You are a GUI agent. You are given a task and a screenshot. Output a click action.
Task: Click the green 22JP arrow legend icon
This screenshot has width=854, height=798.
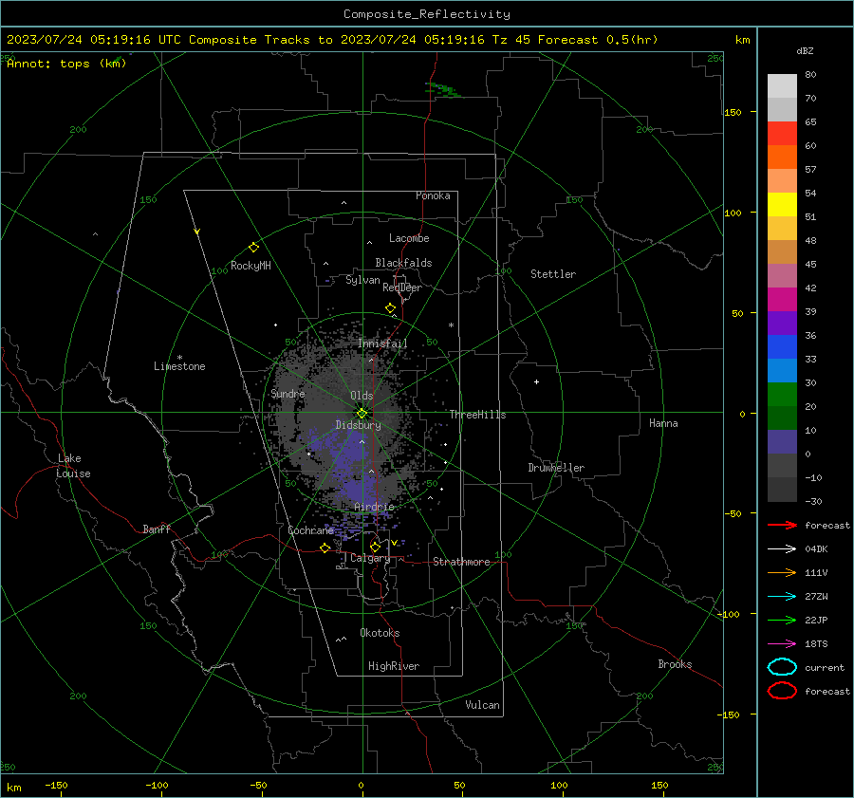tap(782, 620)
